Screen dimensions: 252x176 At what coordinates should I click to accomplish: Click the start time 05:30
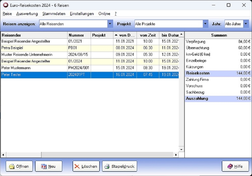click(148, 55)
